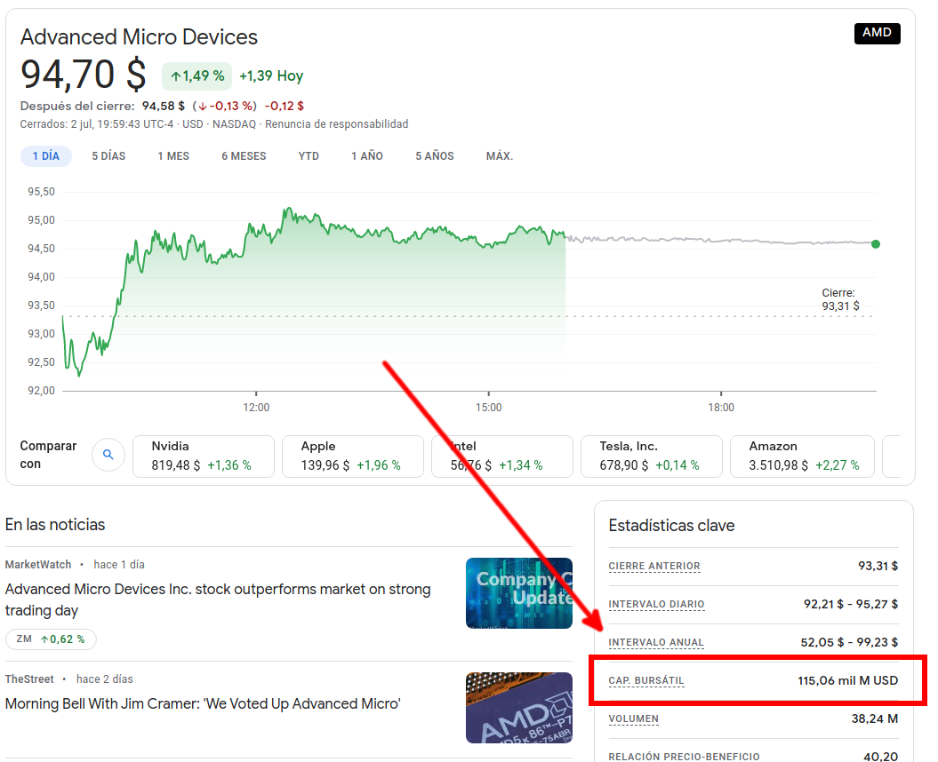Switch to the 5 DÍAS range

pyautogui.click(x=108, y=156)
